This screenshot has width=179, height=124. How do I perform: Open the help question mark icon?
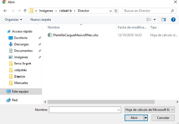tap(173, 20)
